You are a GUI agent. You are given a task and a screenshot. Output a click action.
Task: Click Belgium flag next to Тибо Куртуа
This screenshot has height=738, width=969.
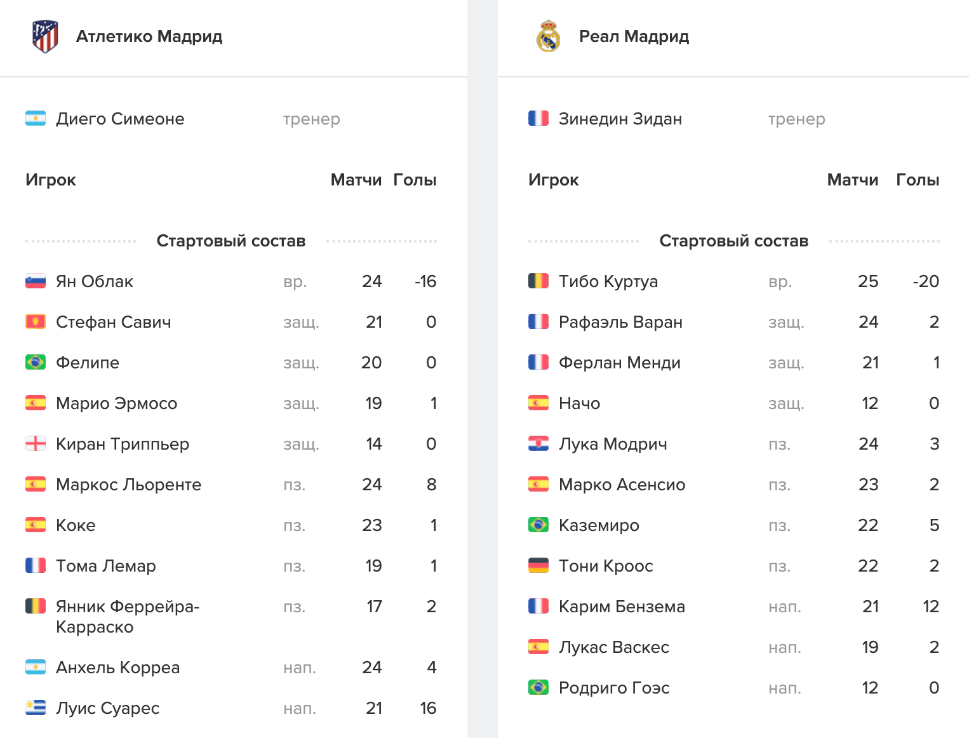click(538, 281)
